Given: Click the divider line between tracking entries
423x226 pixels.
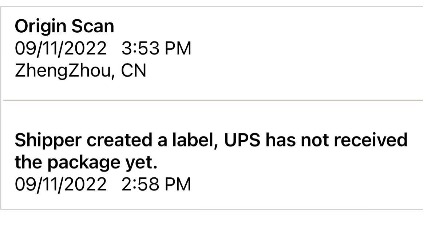Looking at the screenshot, I should tap(213, 100).
